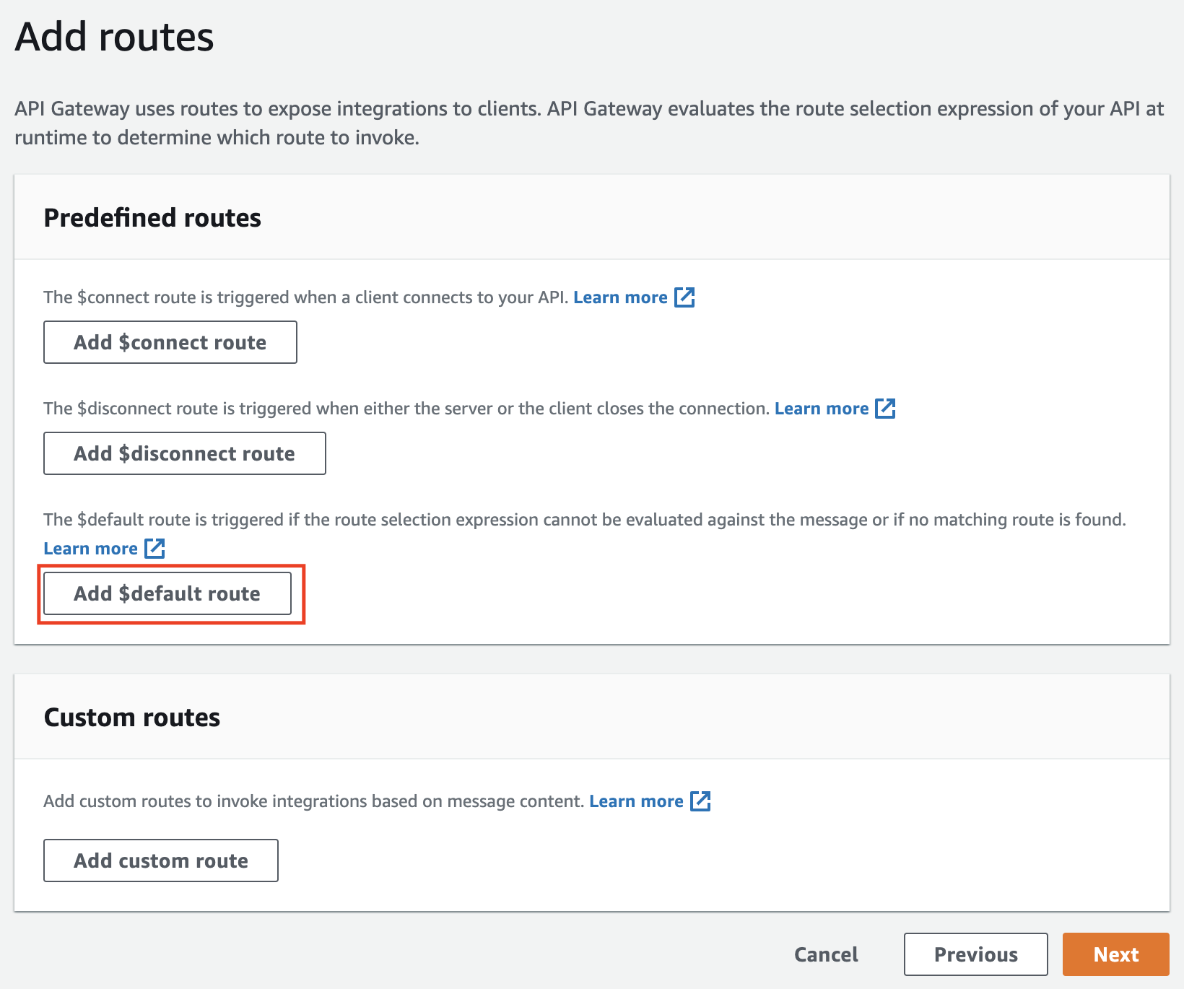This screenshot has width=1184, height=989.
Task: Click the Add custom route button
Action: pyautogui.click(x=161, y=861)
